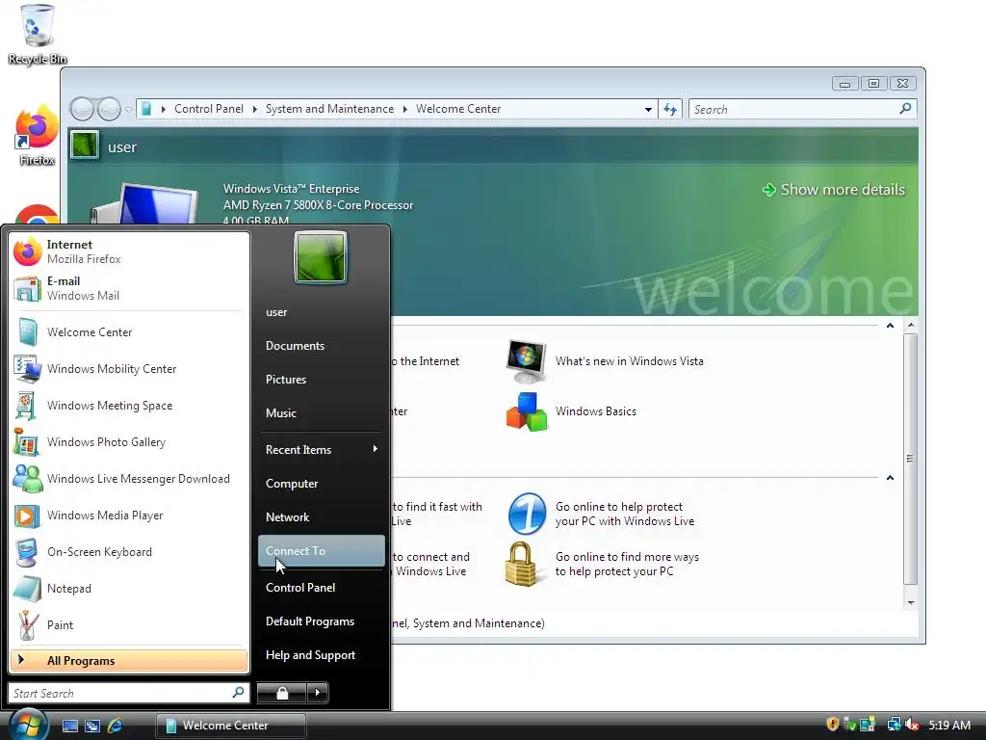Collapse the Offers from Microsoft section
The width and height of the screenshot is (986, 740).
pyautogui.click(x=890, y=478)
